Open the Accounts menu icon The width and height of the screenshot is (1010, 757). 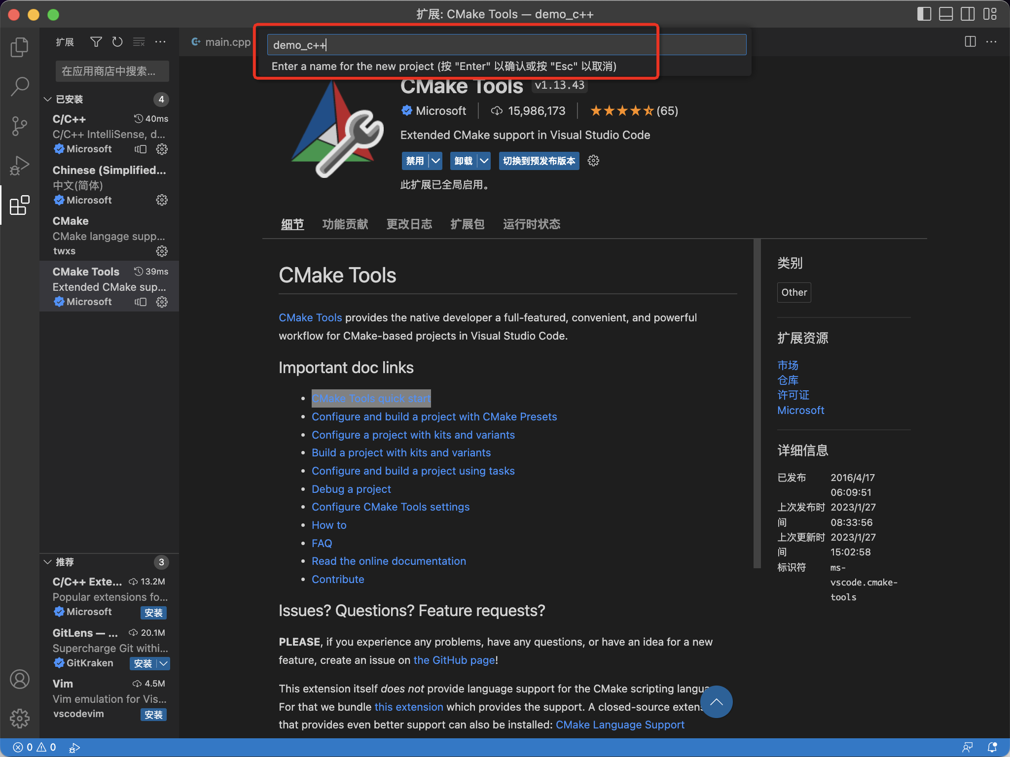(20, 679)
